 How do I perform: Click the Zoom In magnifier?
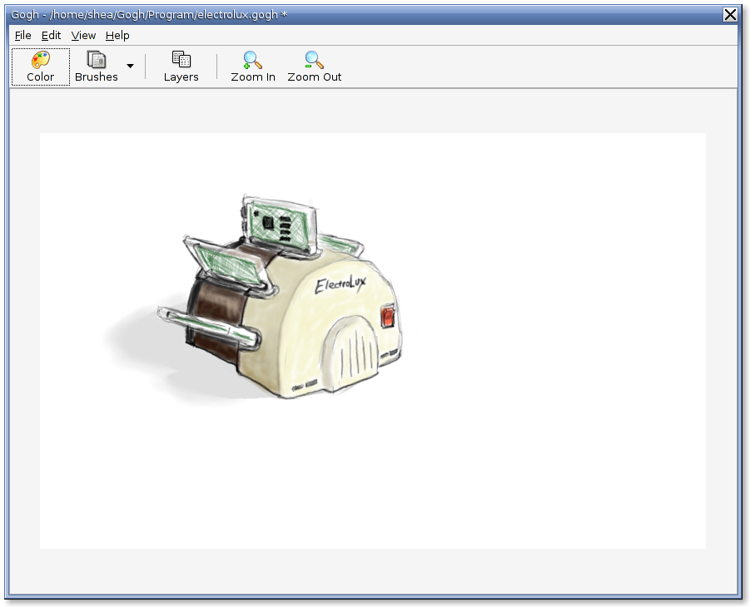click(252, 67)
